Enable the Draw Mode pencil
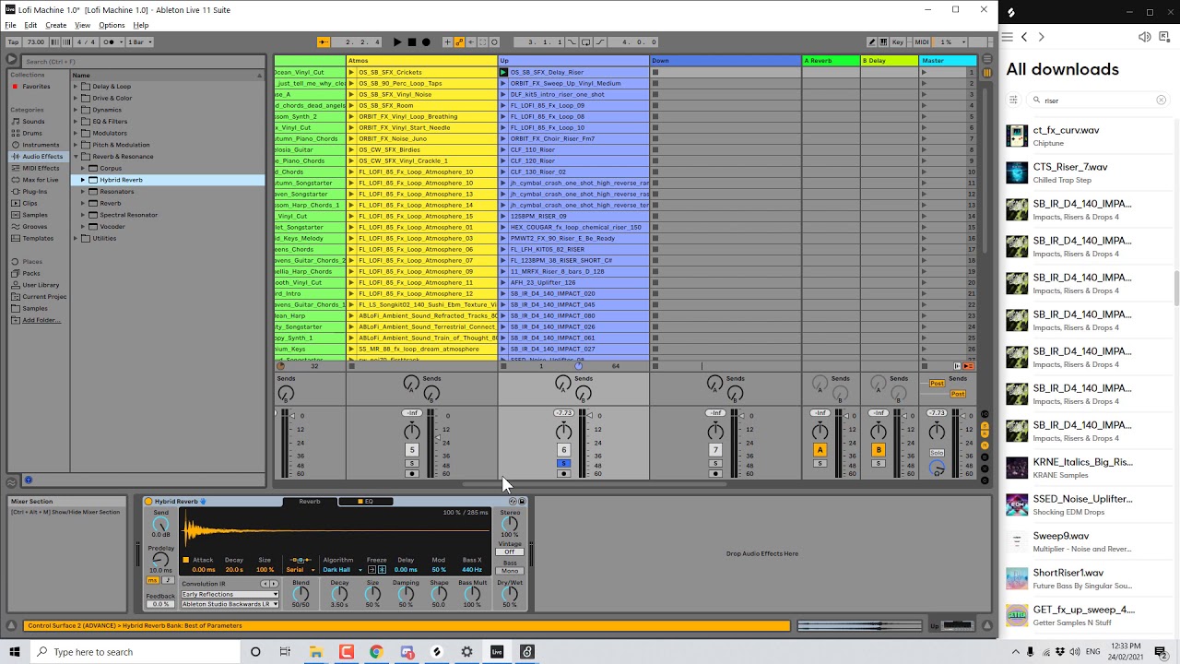 pos(872,41)
